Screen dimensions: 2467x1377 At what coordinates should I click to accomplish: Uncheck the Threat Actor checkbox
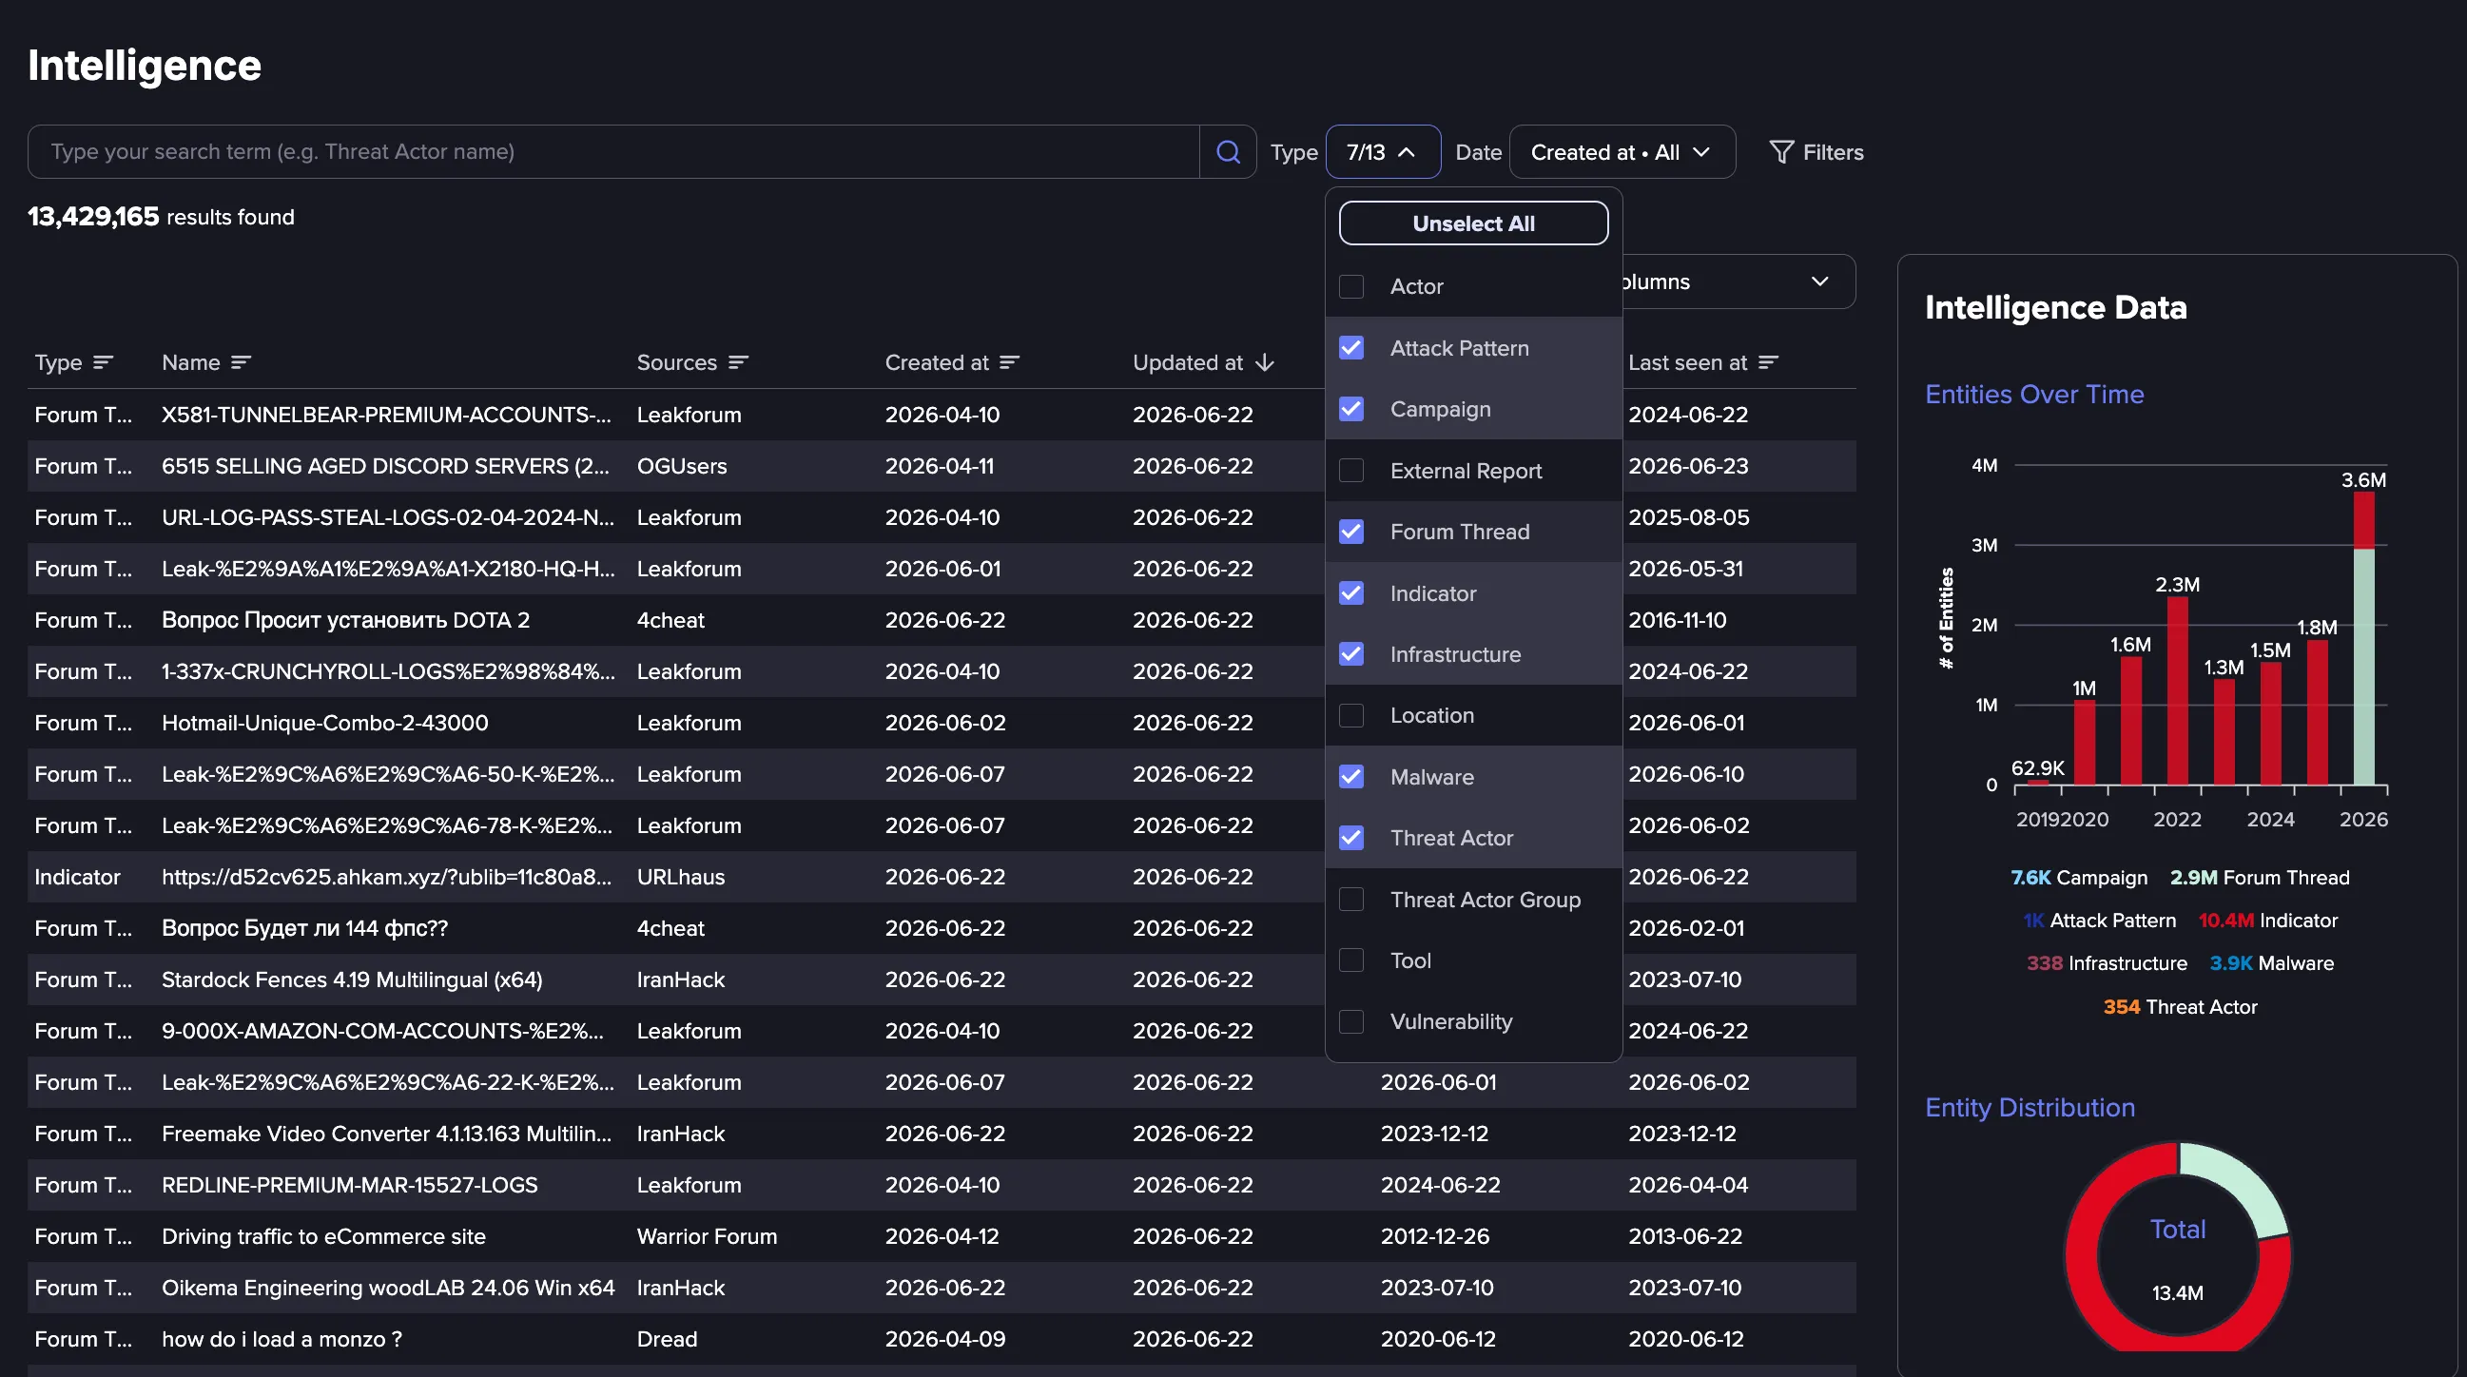pyautogui.click(x=1351, y=838)
